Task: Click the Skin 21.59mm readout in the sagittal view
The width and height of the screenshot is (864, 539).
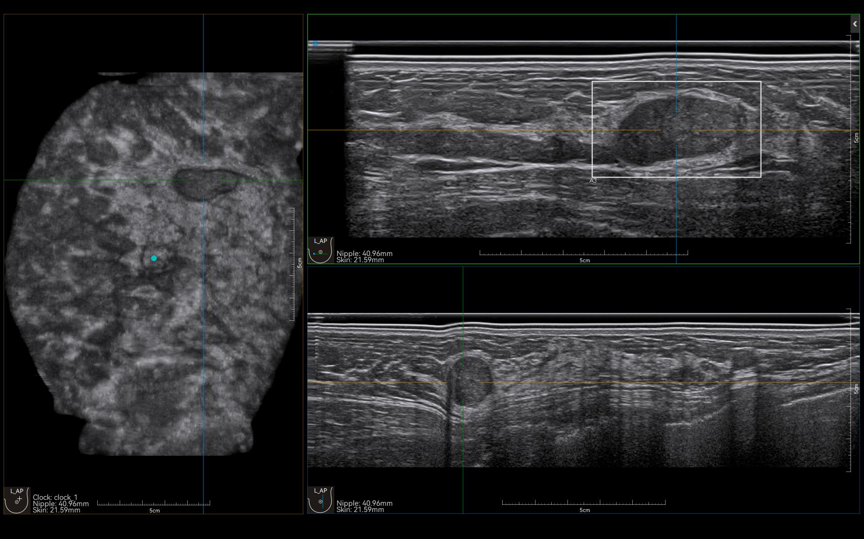Action: [360, 510]
